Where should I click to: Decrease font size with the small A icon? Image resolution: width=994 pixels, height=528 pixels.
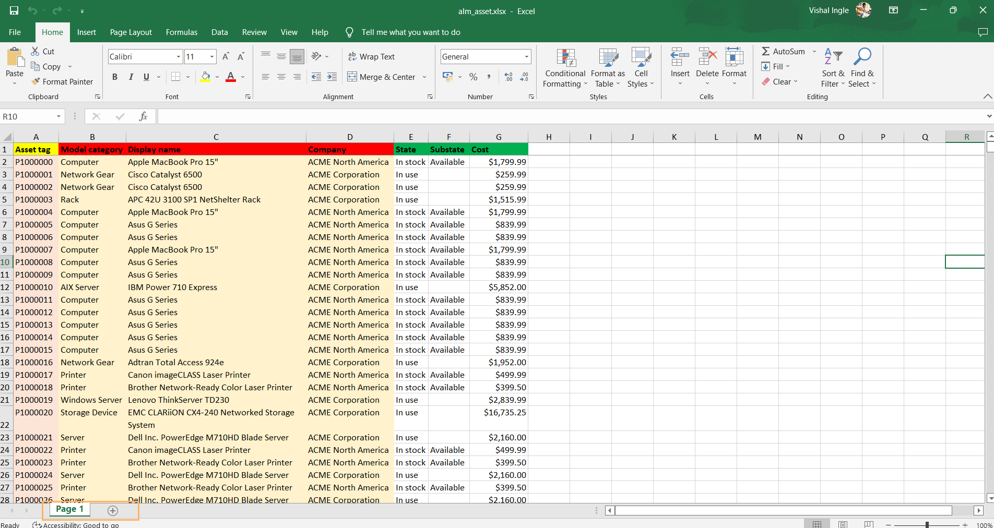[241, 56]
